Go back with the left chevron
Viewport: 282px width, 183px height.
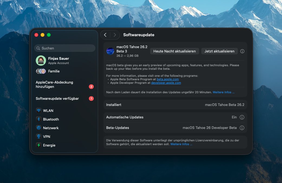click(105, 35)
